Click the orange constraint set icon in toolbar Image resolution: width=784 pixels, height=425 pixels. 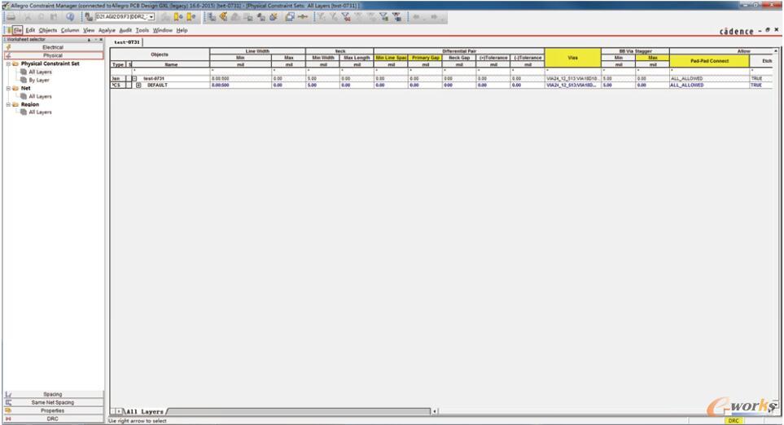point(223,17)
